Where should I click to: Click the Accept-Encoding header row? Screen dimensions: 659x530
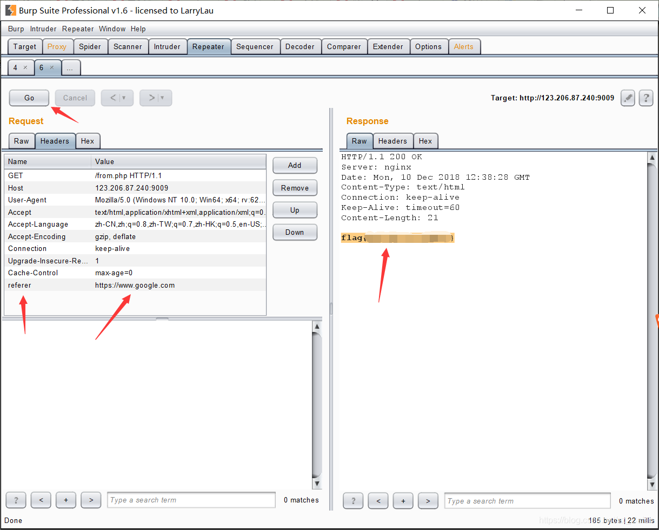point(135,236)
